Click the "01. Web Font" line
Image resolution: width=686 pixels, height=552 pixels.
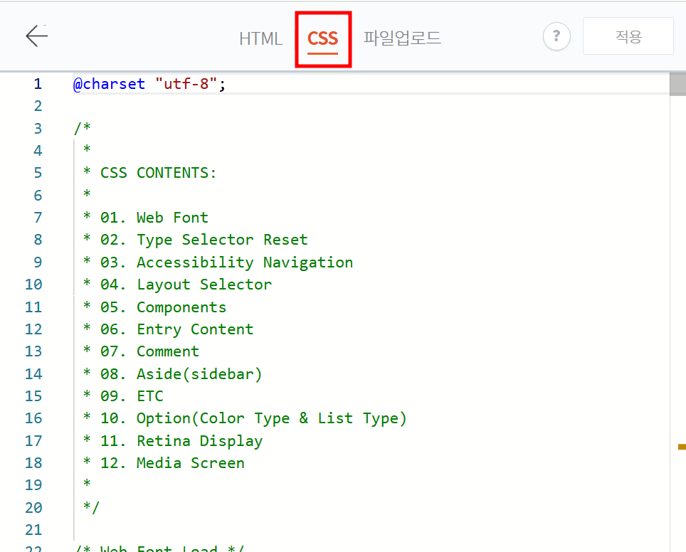[x=146, y=218]
